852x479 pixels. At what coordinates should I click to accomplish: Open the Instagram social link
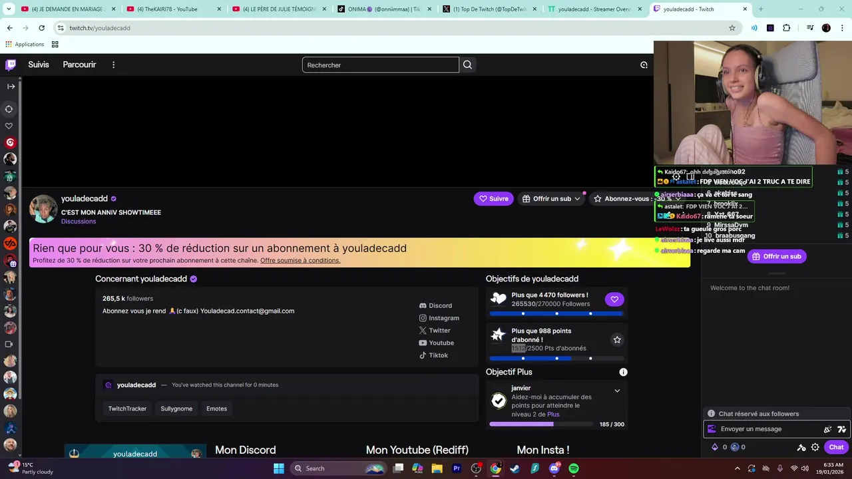439,318
